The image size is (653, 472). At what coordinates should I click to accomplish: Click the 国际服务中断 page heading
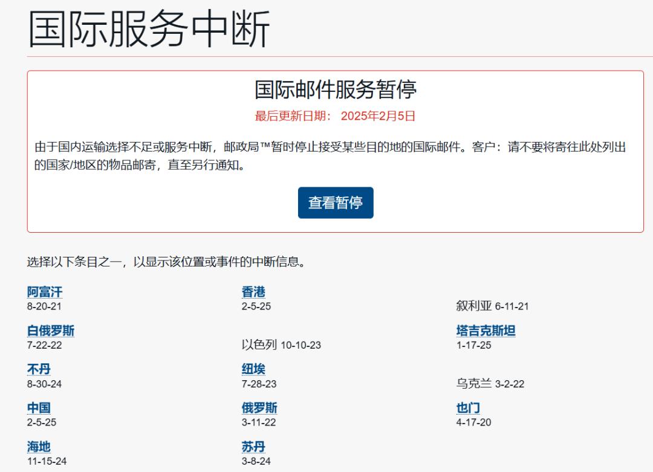tap(149, 28)
